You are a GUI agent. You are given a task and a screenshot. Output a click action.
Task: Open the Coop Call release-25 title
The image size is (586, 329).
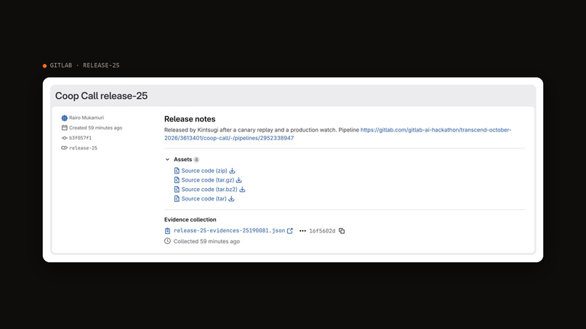coord(101,96)
